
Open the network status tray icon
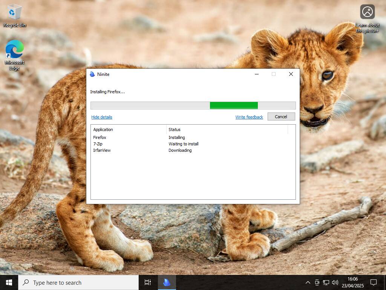point(326,282)
